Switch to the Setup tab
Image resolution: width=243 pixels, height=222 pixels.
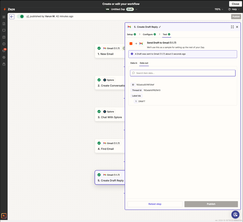pyautogui.click(x=131, y=34)
